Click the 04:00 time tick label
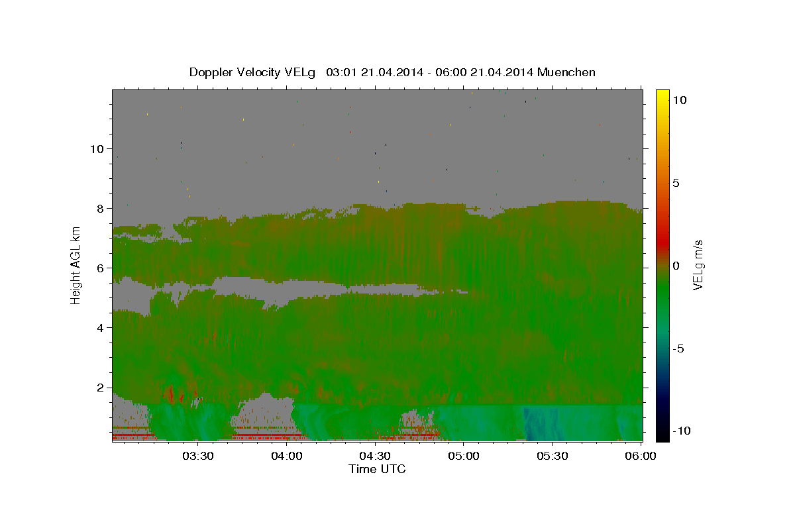 (x=288, y=456)
